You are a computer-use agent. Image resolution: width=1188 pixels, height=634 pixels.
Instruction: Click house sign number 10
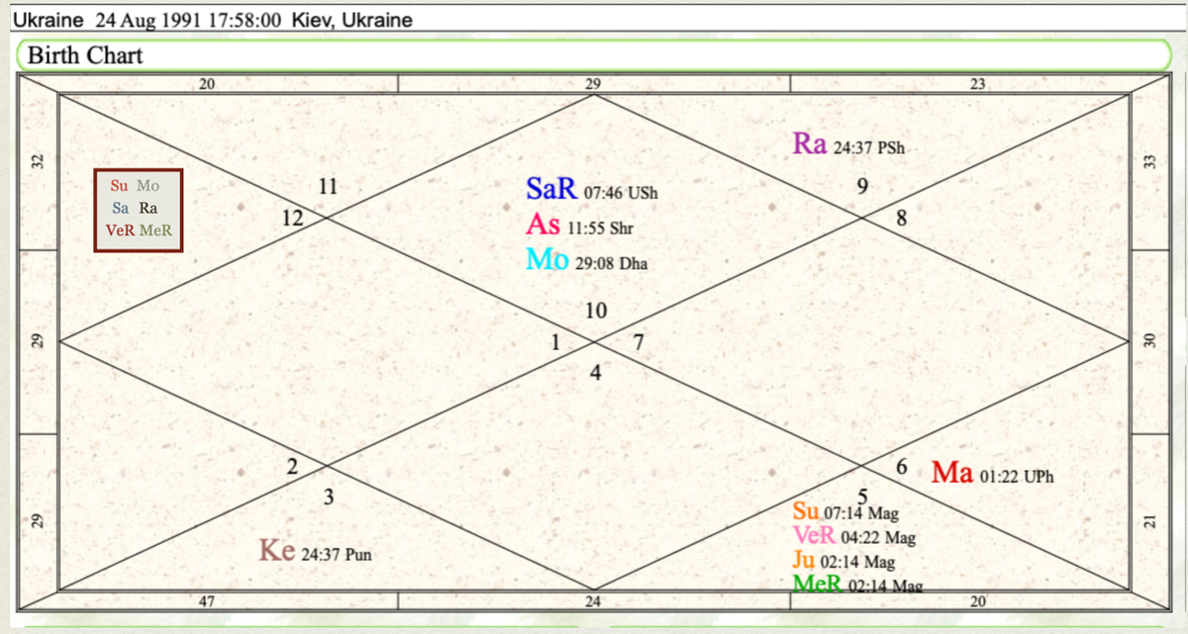click(594, 311)
